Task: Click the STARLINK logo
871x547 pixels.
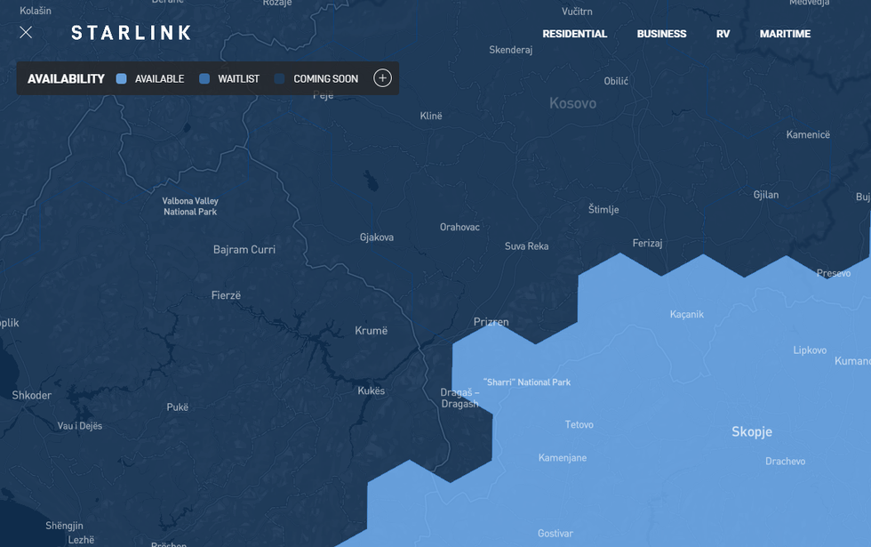Action: 131,33
